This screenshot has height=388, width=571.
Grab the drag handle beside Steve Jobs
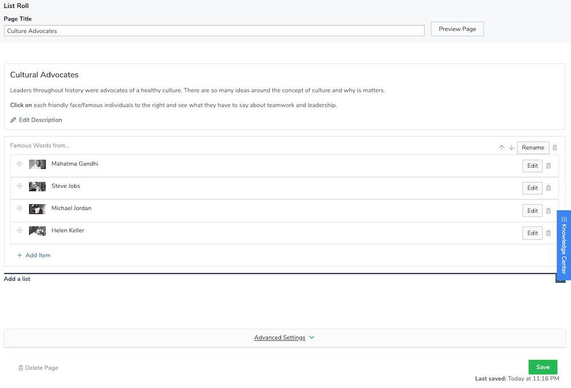(x=19, y=186)
